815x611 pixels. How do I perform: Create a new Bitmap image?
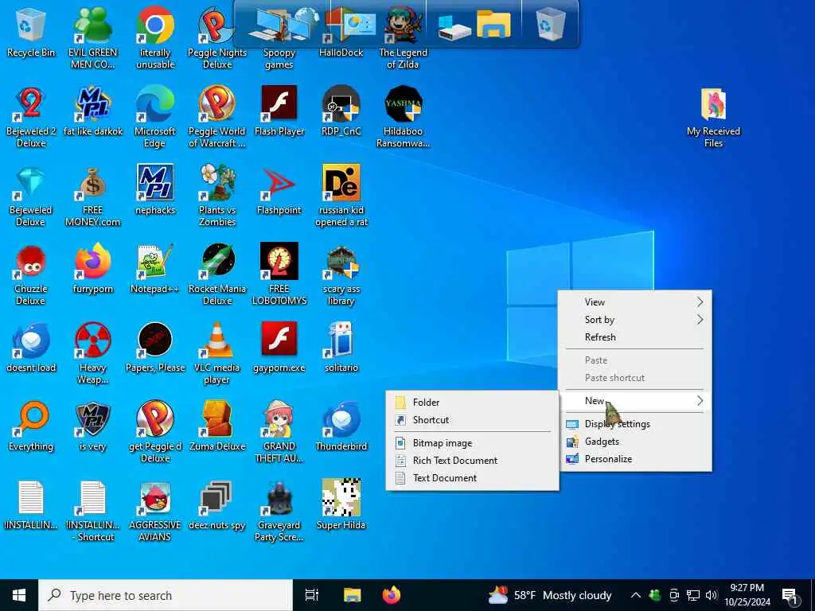472,443
